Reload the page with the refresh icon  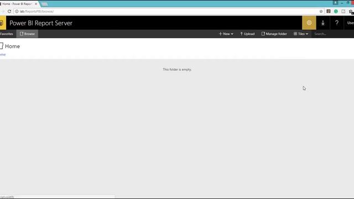pyautogui.click(x=9, y=11)
